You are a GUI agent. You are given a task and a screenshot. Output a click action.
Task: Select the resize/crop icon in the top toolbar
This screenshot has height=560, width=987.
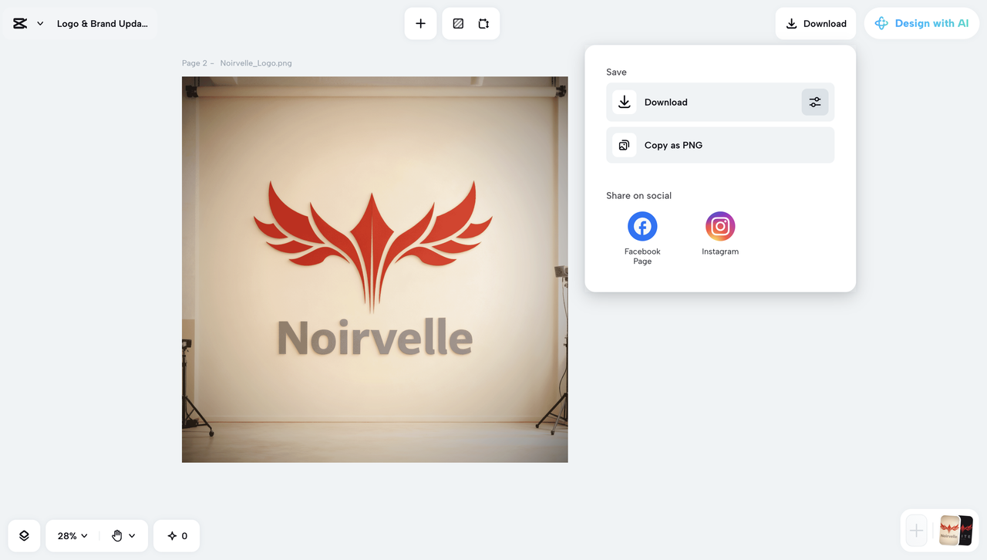pyautogui.click(x=483, y=23)
